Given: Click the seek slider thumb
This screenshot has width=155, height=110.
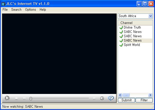Looking at the screenshot, I should tap(31, 99).
